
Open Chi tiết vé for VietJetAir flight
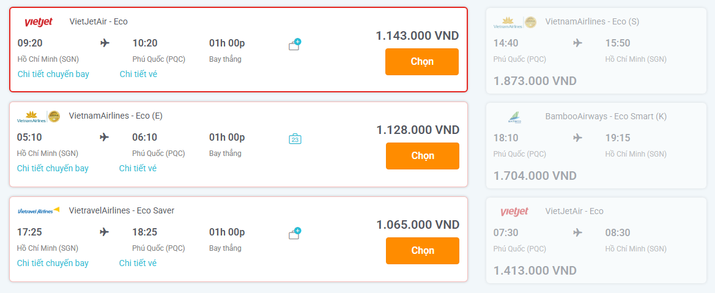[x=139, y=74]
